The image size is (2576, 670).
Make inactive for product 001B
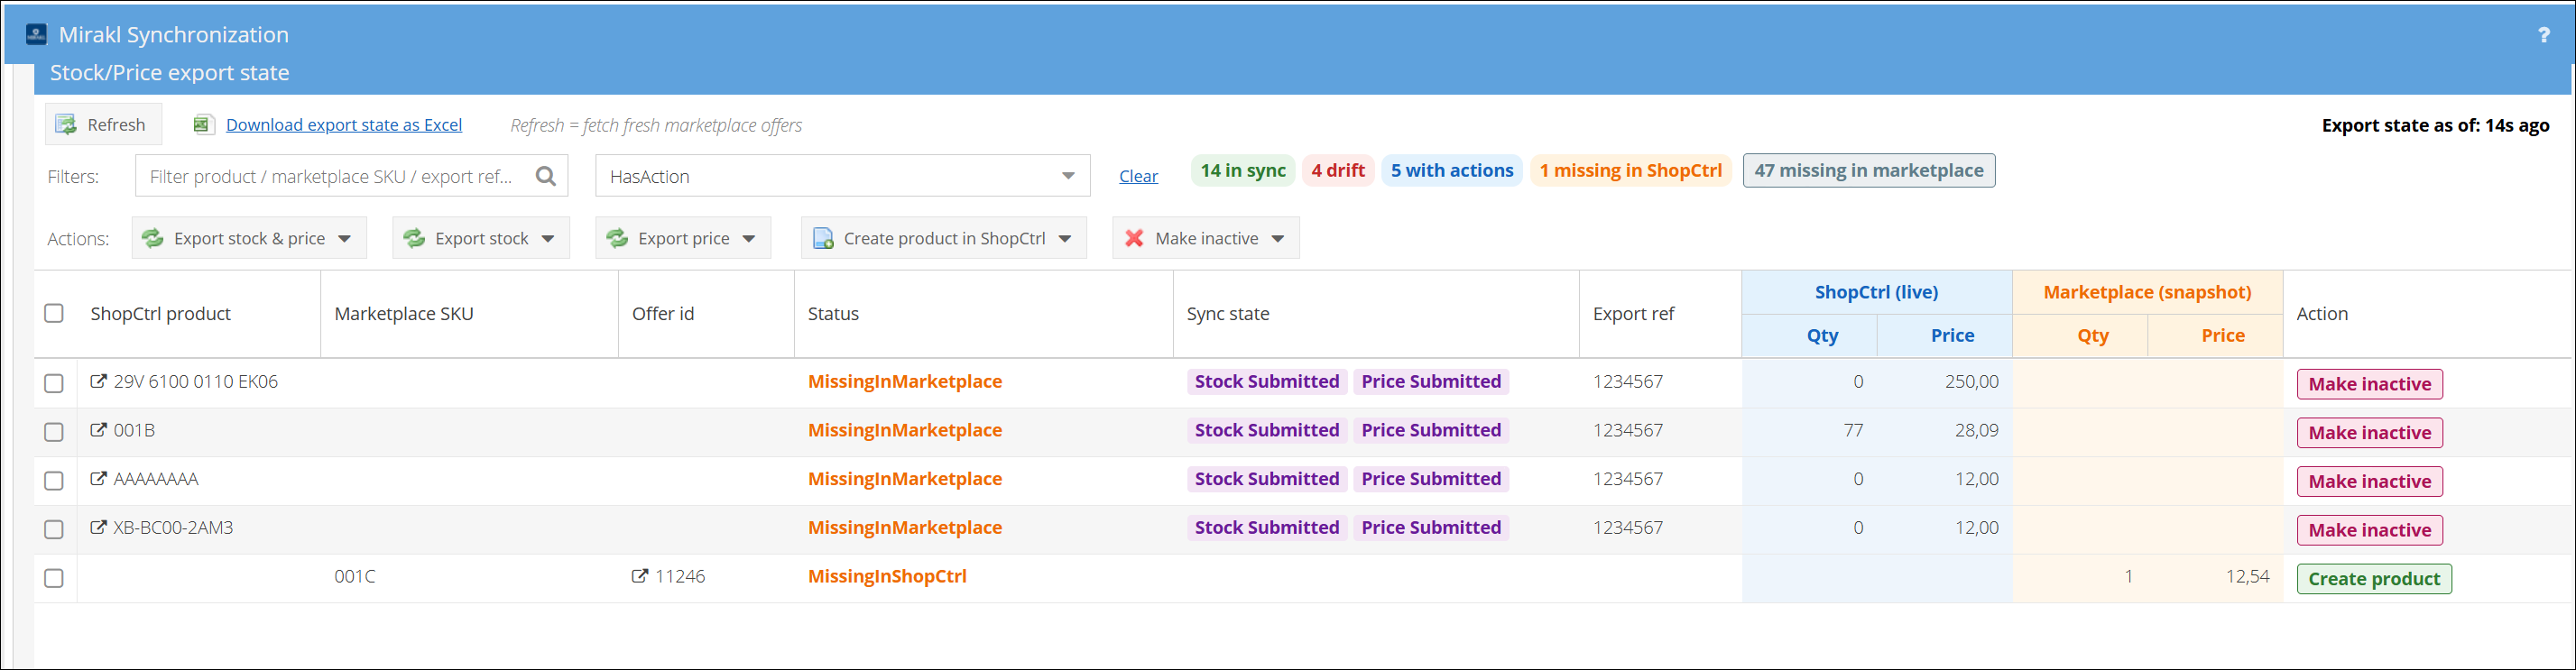[2370, 433]
